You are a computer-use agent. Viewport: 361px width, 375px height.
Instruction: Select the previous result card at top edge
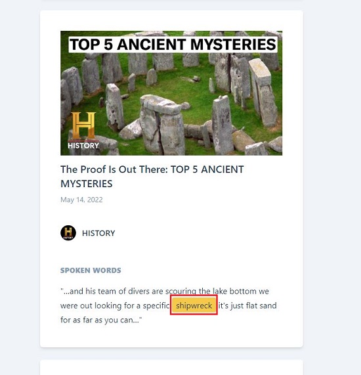coord(171,1)
